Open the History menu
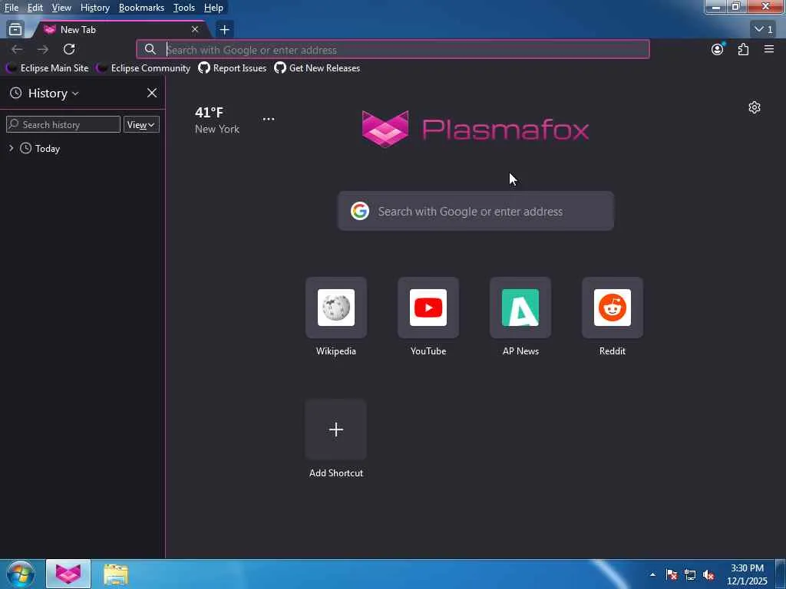This screenshot has height=589, width=786. (94, 8)
